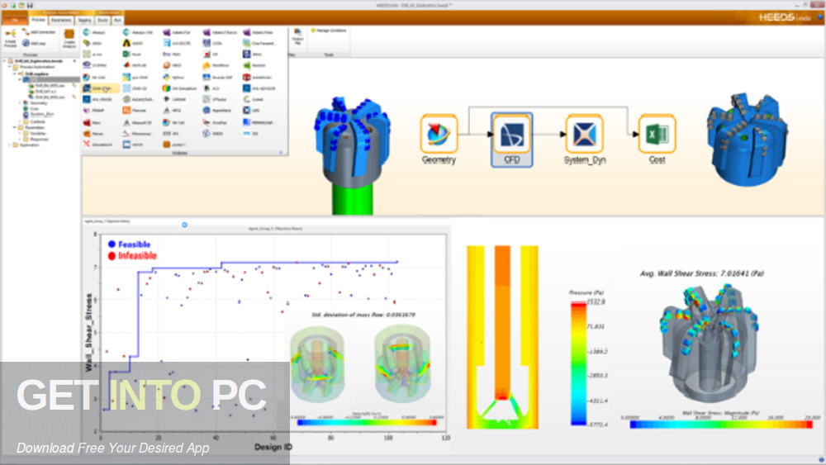This screenshot has width=826, height=465.
Task: Choose the NX CAE portal
Action: pyautogui.click(x=174, y=123)
